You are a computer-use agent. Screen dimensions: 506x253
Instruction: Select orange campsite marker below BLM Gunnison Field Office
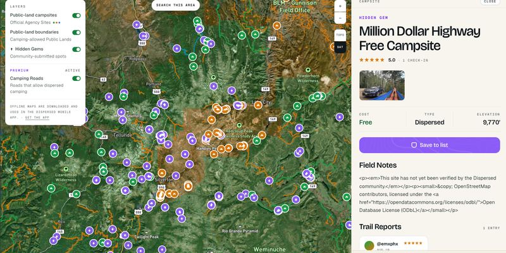(x=276, y=25)
